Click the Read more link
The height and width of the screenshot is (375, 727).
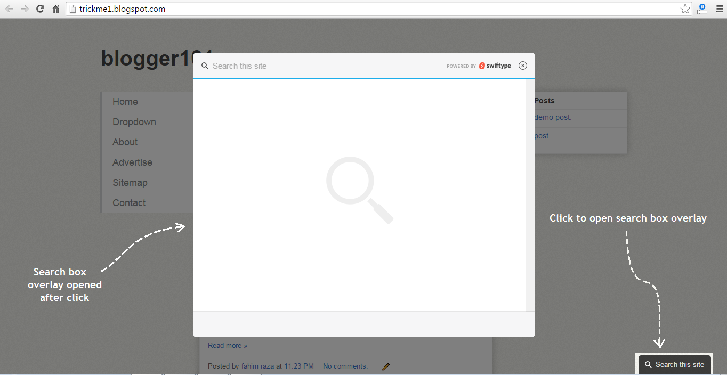227,345
